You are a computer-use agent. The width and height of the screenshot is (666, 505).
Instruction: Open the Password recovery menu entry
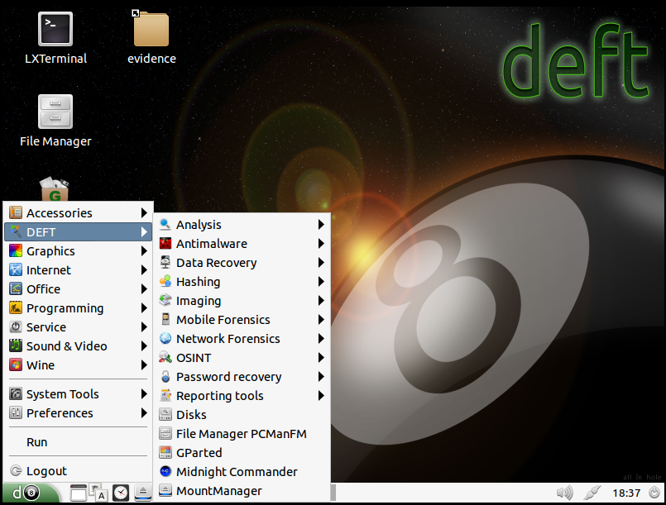click(x=242, y=377)
